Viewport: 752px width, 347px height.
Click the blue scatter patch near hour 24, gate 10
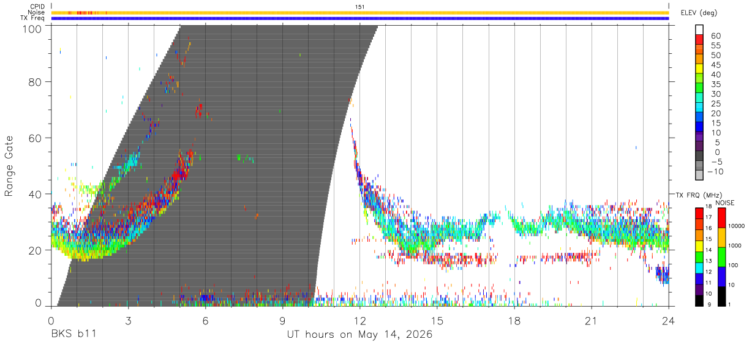(x=662, y=274)
